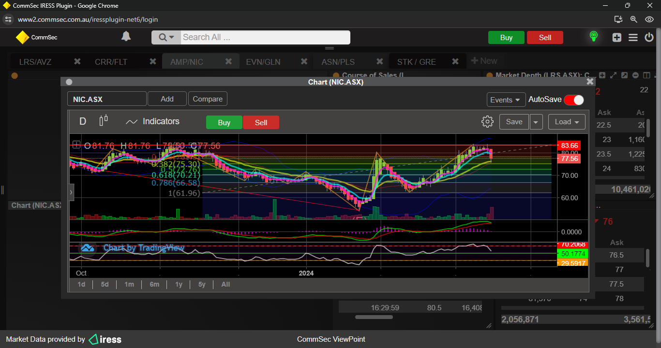Open the notifications bell
The width and height of the screenshot is (661, 348).
(x=126, y=36)
